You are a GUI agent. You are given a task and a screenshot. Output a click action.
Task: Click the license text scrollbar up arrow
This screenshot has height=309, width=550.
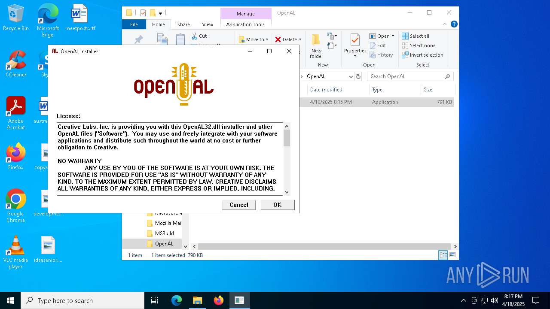[287, 126]
